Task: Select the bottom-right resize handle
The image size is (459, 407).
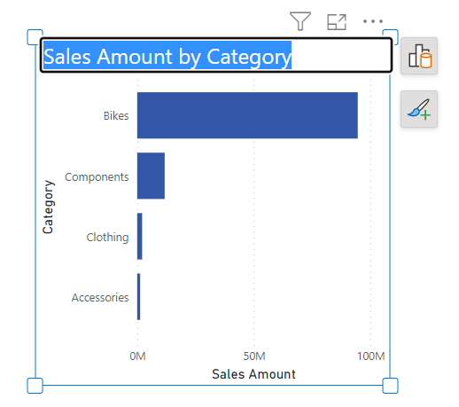Action: pos(390,386)
